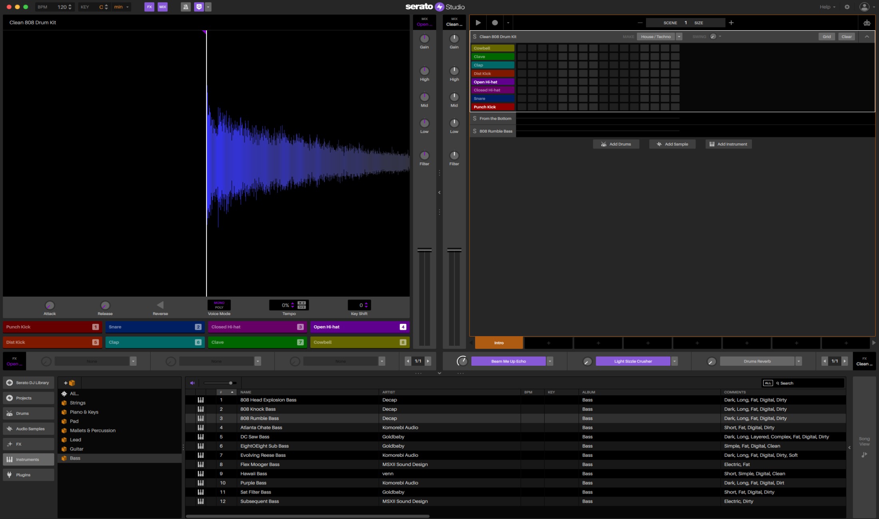Click the preview speaker icon in library
Image resolution: width=879 pixels, height=519 pixels.
[x=193, y=383]
